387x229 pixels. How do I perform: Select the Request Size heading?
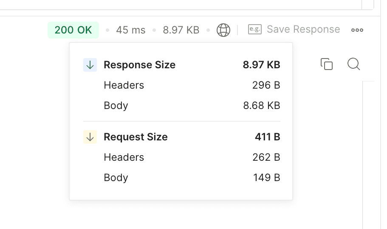pos(136,137)
